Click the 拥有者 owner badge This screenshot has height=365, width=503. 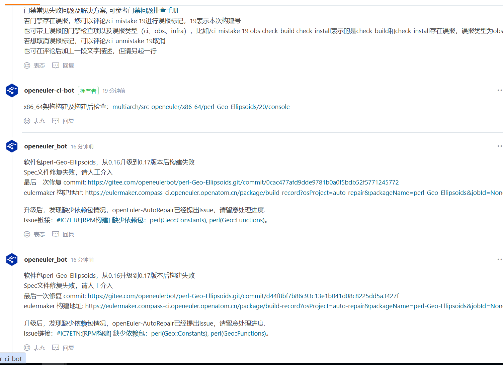coord(88,91)
